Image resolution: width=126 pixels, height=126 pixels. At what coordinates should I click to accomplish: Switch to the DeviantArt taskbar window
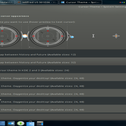7,2
